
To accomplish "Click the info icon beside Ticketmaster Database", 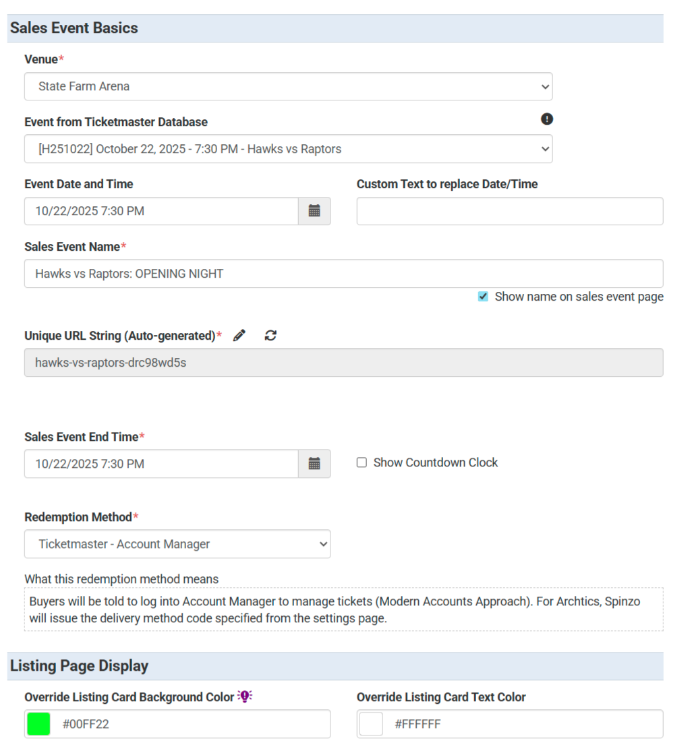I will coord(547,119).
